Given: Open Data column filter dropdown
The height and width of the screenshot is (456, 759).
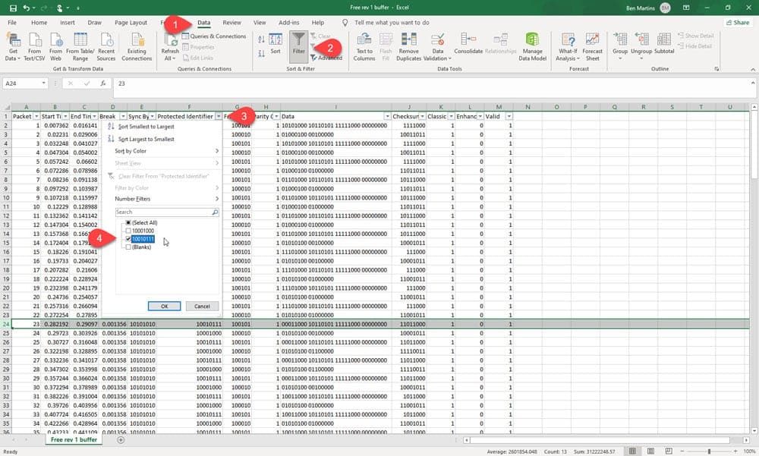Looking at the screenshot, I should [387, 117].
